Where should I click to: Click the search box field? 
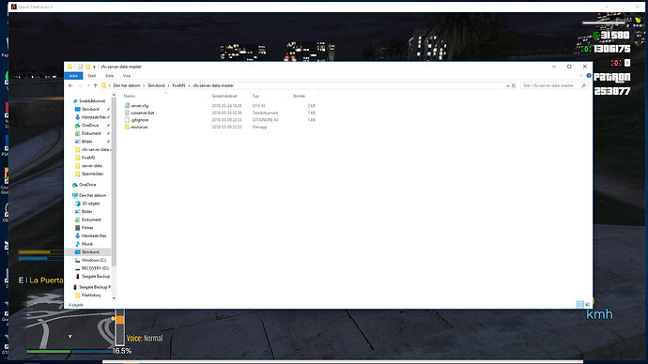549,86
